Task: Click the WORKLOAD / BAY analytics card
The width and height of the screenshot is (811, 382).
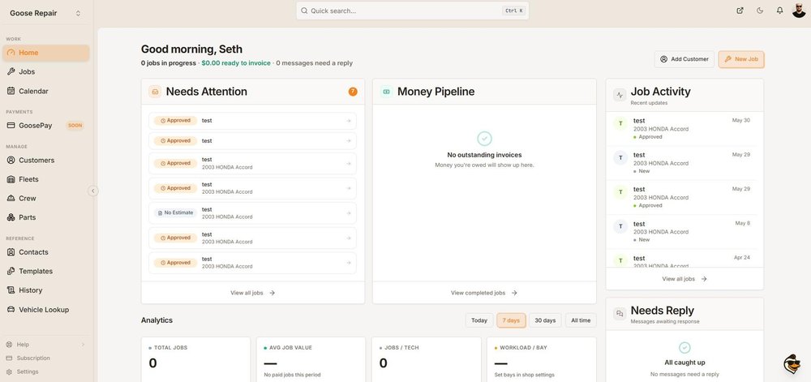Action: point(542,360)
